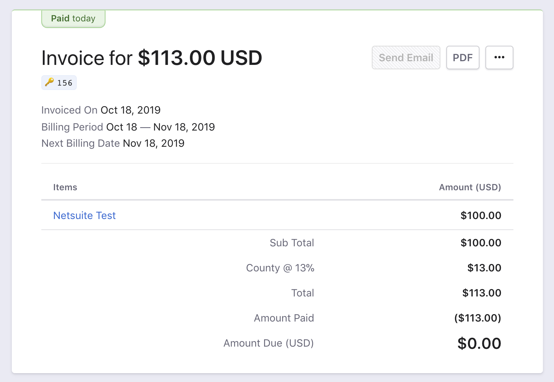
Task: Select the $13.00 tax amount
Action: tap(484, 268)
